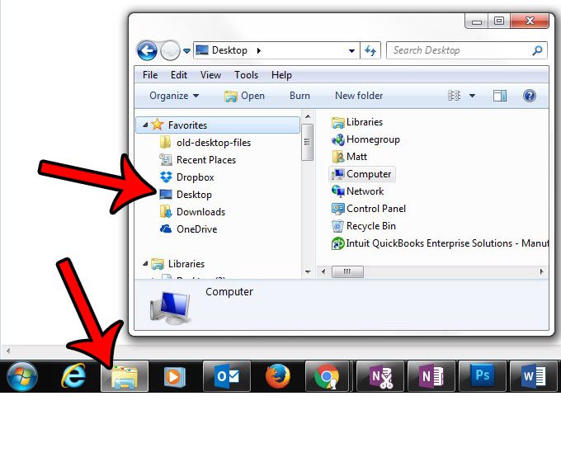Open the Edit menu
The width and height of the screenshot is (561, 462).
tap(179, 75)
